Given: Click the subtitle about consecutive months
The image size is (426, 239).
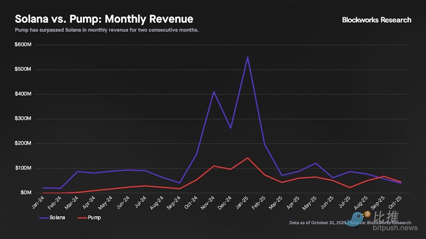Looking at the screenshot, I should 107,30.
